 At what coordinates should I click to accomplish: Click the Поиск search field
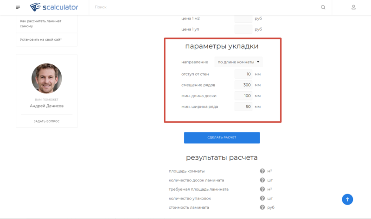[x=204, y=7]
